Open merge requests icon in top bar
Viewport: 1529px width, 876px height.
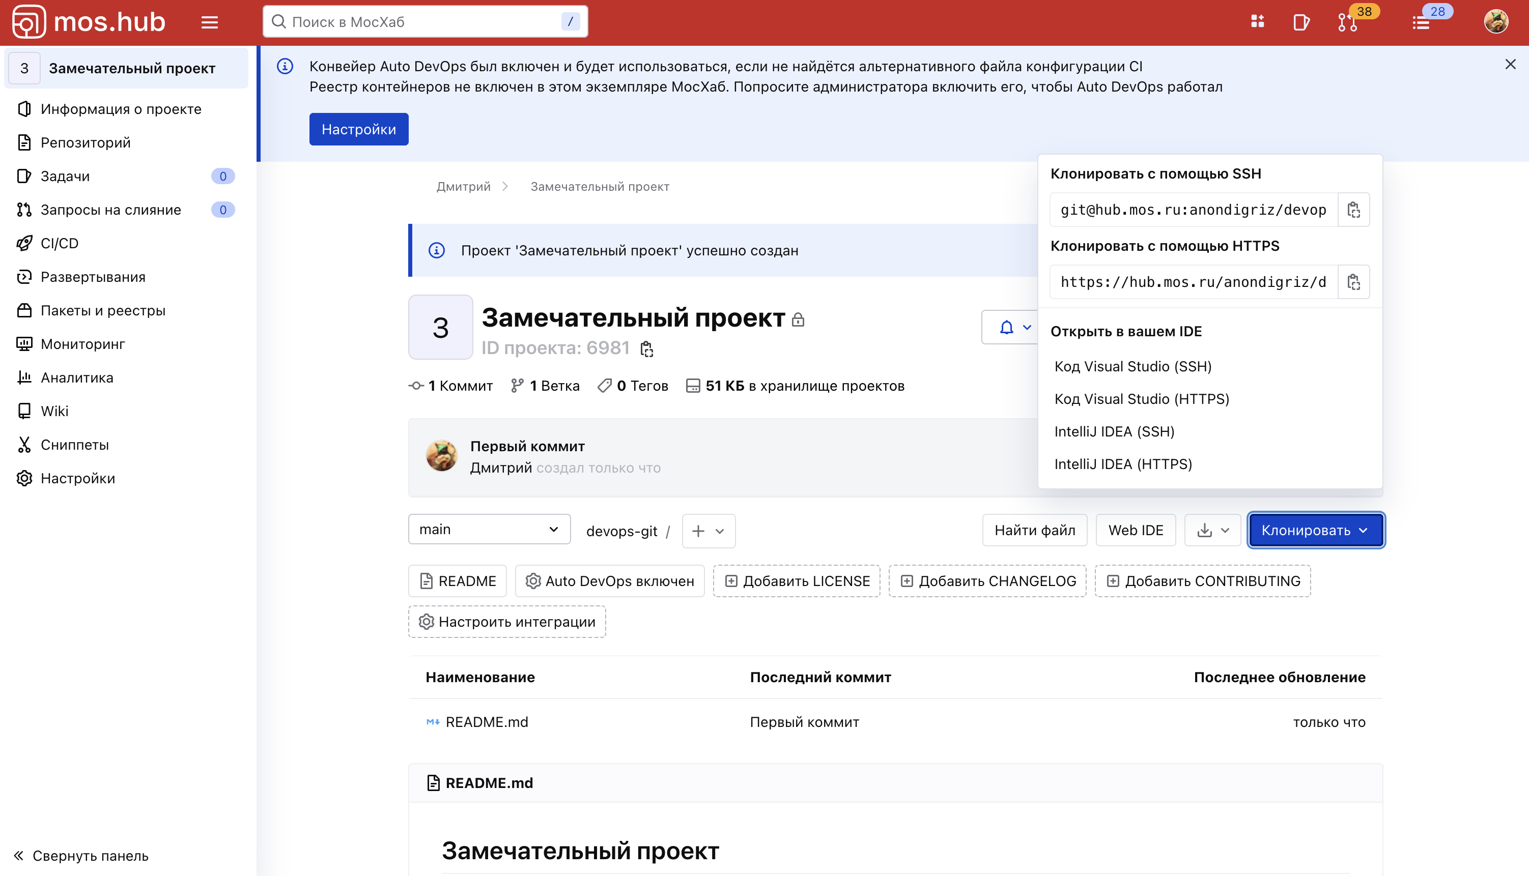[x=1347, y=22]
